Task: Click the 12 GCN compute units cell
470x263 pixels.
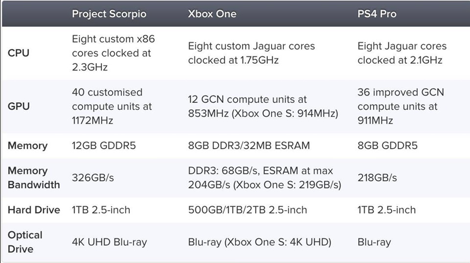Action: pyautogui.click(x=263, y=106)
